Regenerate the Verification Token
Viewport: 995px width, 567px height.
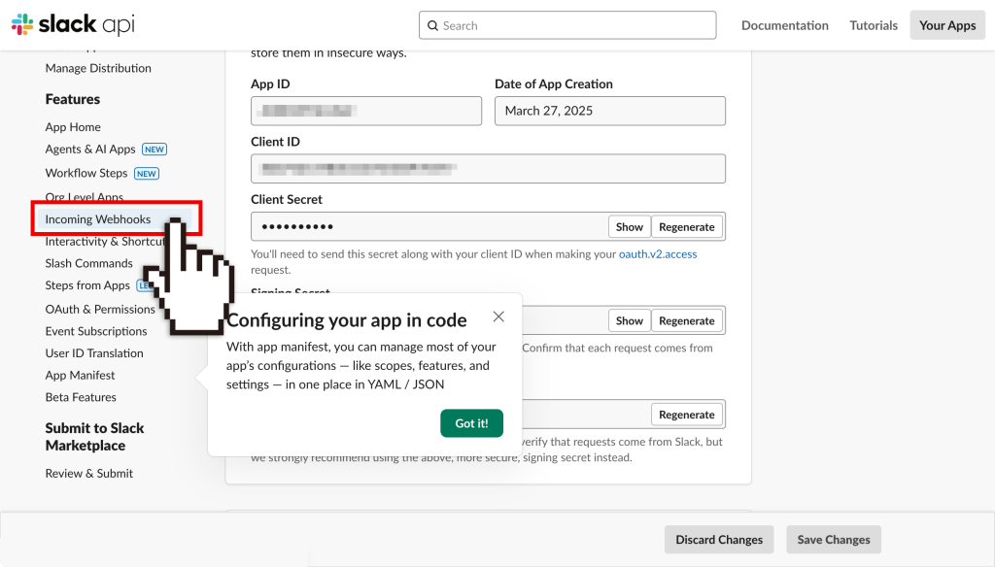[x=686, y=415]
